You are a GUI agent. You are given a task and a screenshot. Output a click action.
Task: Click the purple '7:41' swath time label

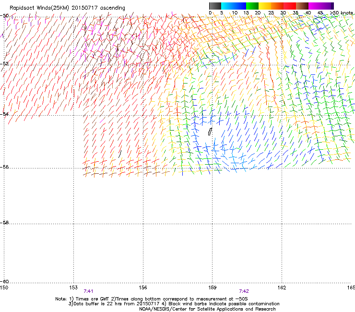(x=89, y=291)
